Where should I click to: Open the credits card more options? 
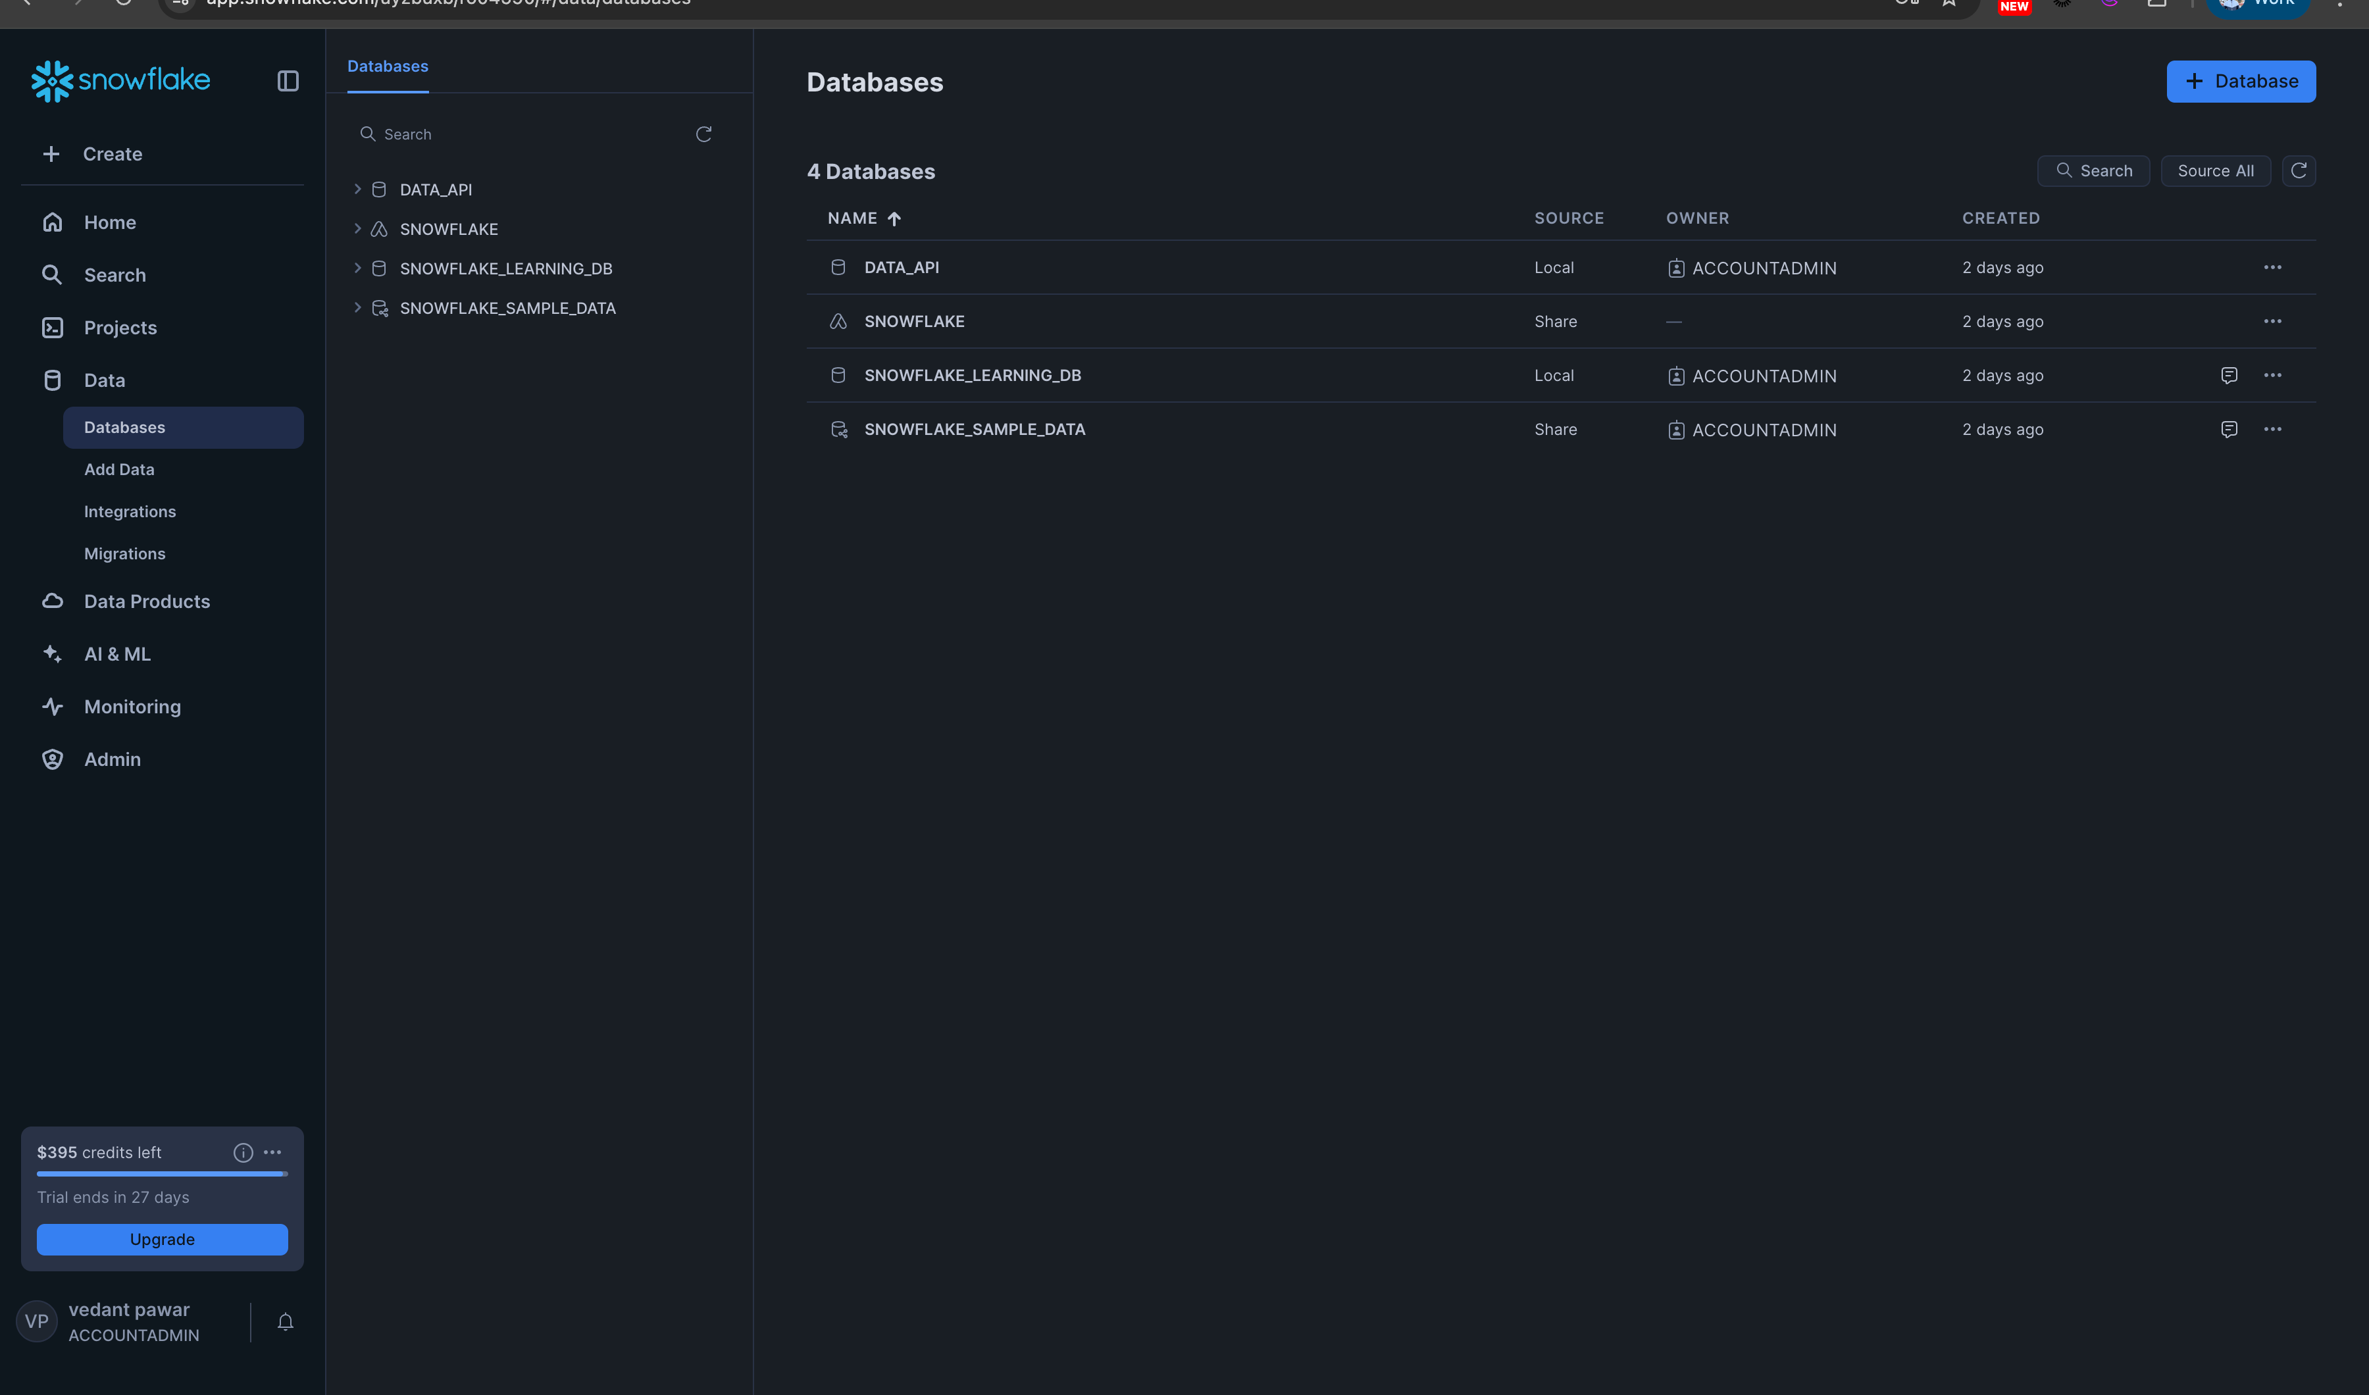(272, 1152)
